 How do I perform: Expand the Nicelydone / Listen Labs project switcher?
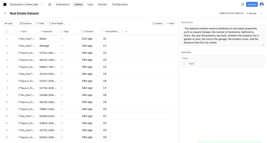26,4
